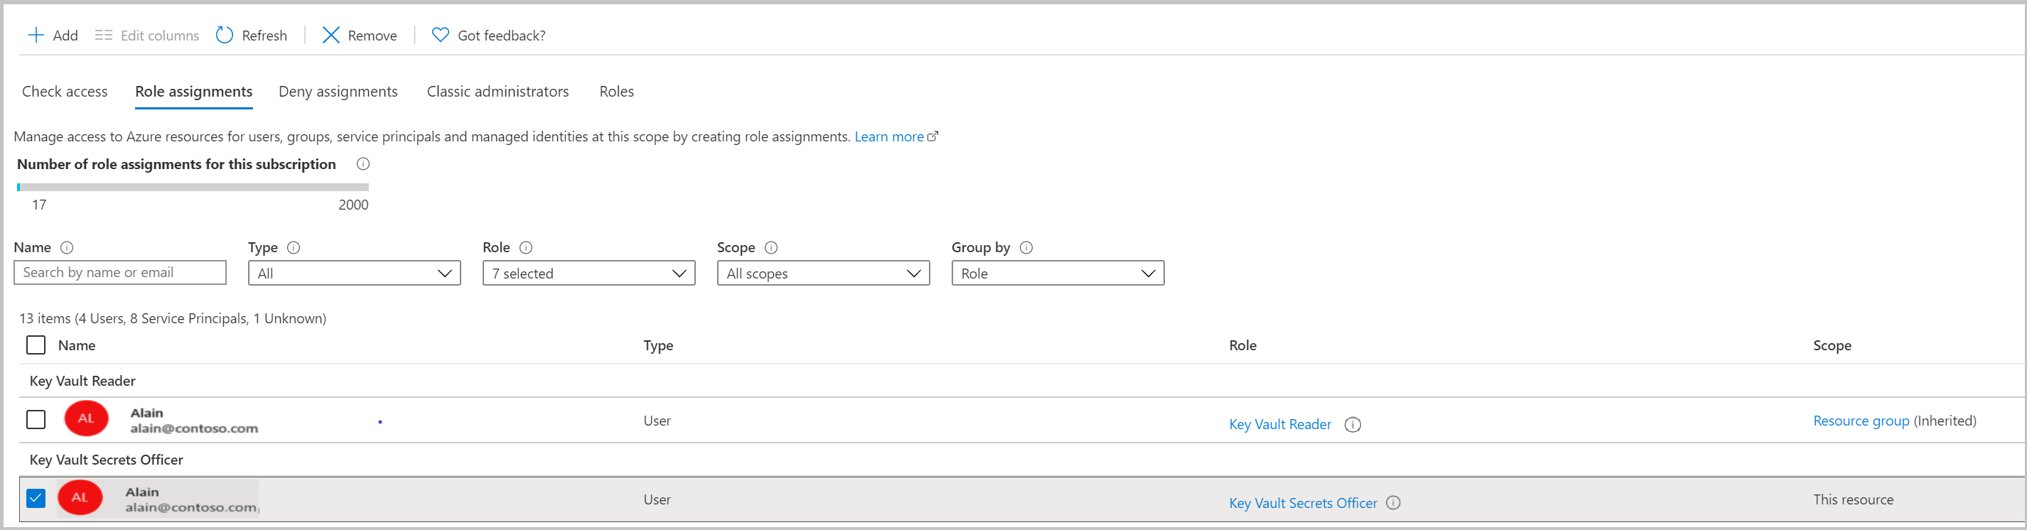Click the circular Refresh icon

pyautogui.click(x=225, y=36)
